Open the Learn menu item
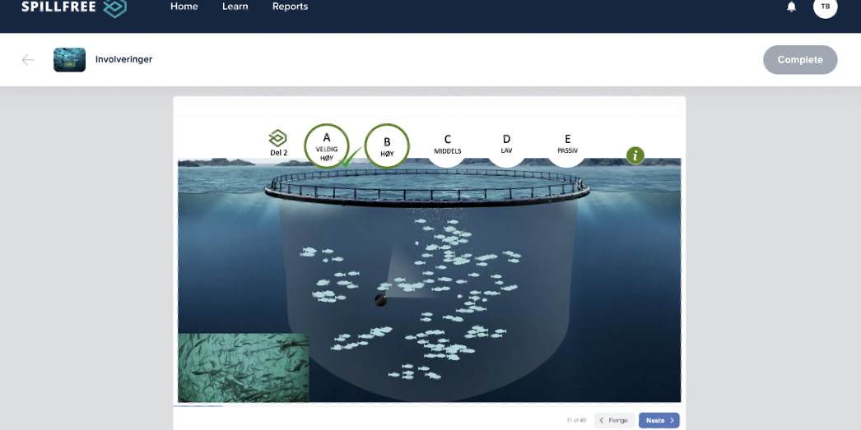The image size is (861, 430). click(x=235, y=7)
